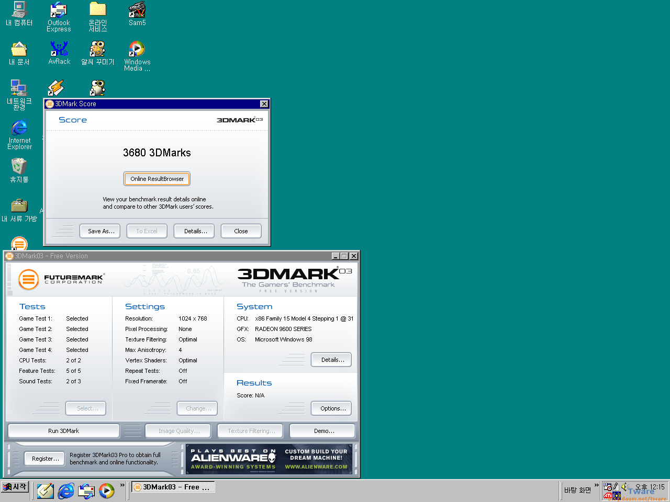Click the Texture Filtering button

(250, 431)
